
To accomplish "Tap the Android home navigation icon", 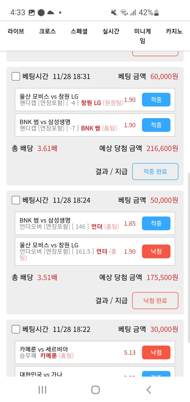I will pyautogui.click(x=95, y=390).
